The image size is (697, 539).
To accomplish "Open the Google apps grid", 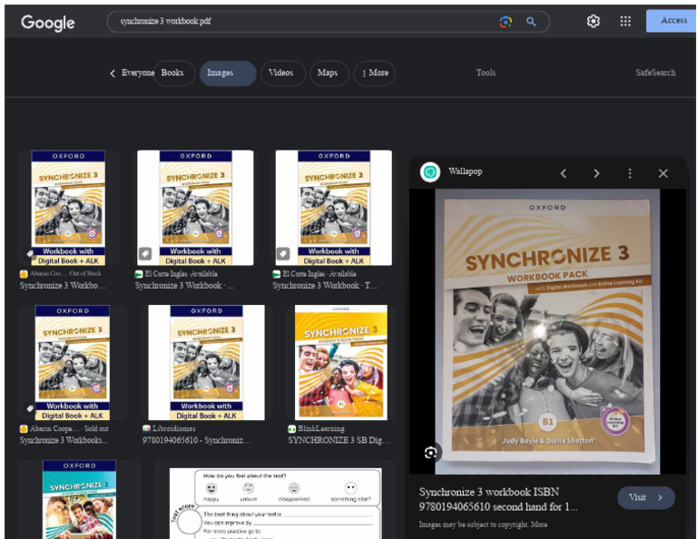I will 625,21.
